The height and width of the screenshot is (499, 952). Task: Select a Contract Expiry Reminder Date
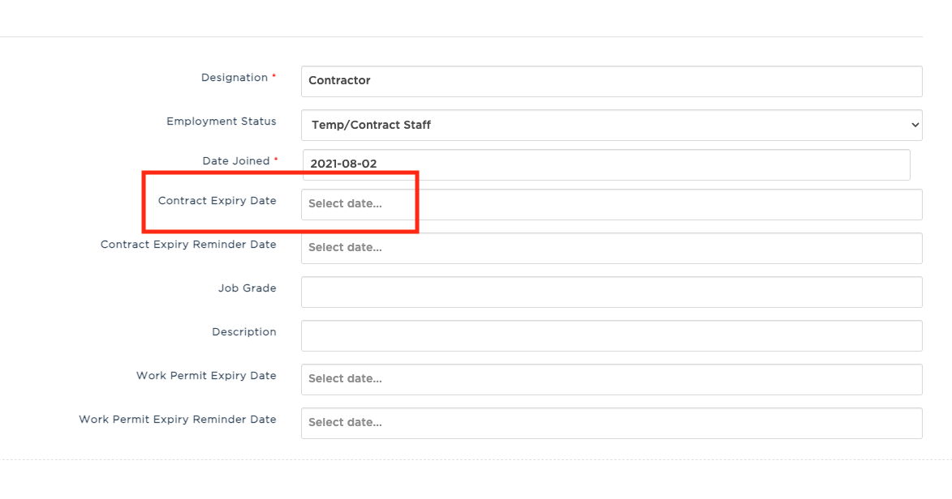coord(611,248)
